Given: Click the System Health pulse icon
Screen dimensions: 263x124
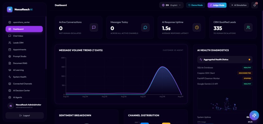Looking at the screenshot, I should point(10,77).
